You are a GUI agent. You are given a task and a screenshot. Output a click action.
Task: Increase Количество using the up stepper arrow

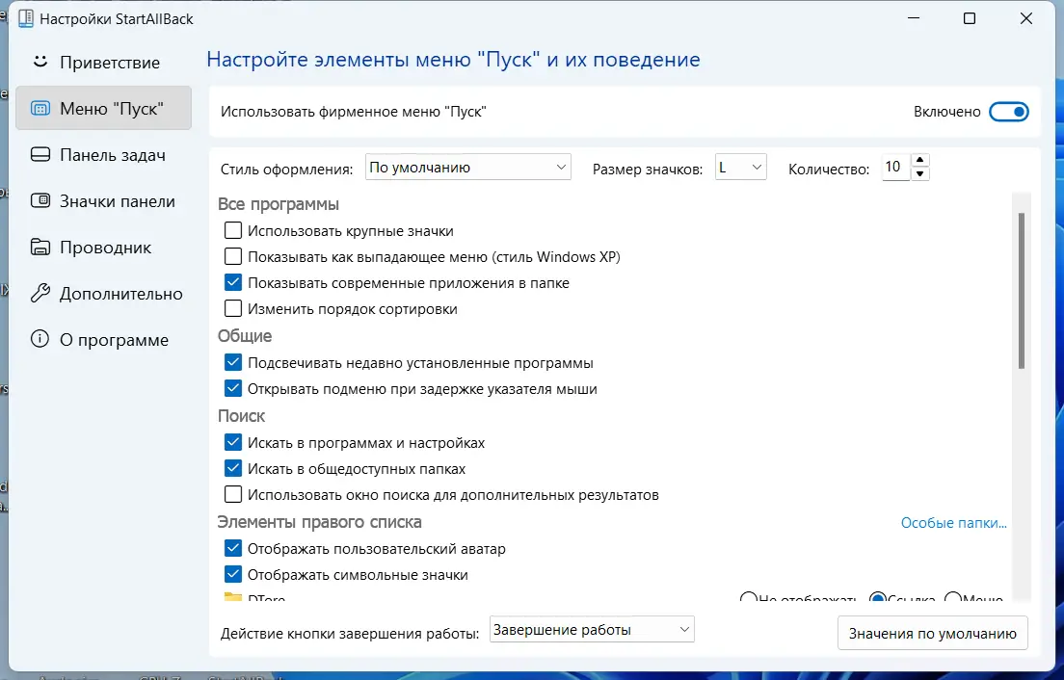point(920,161)
